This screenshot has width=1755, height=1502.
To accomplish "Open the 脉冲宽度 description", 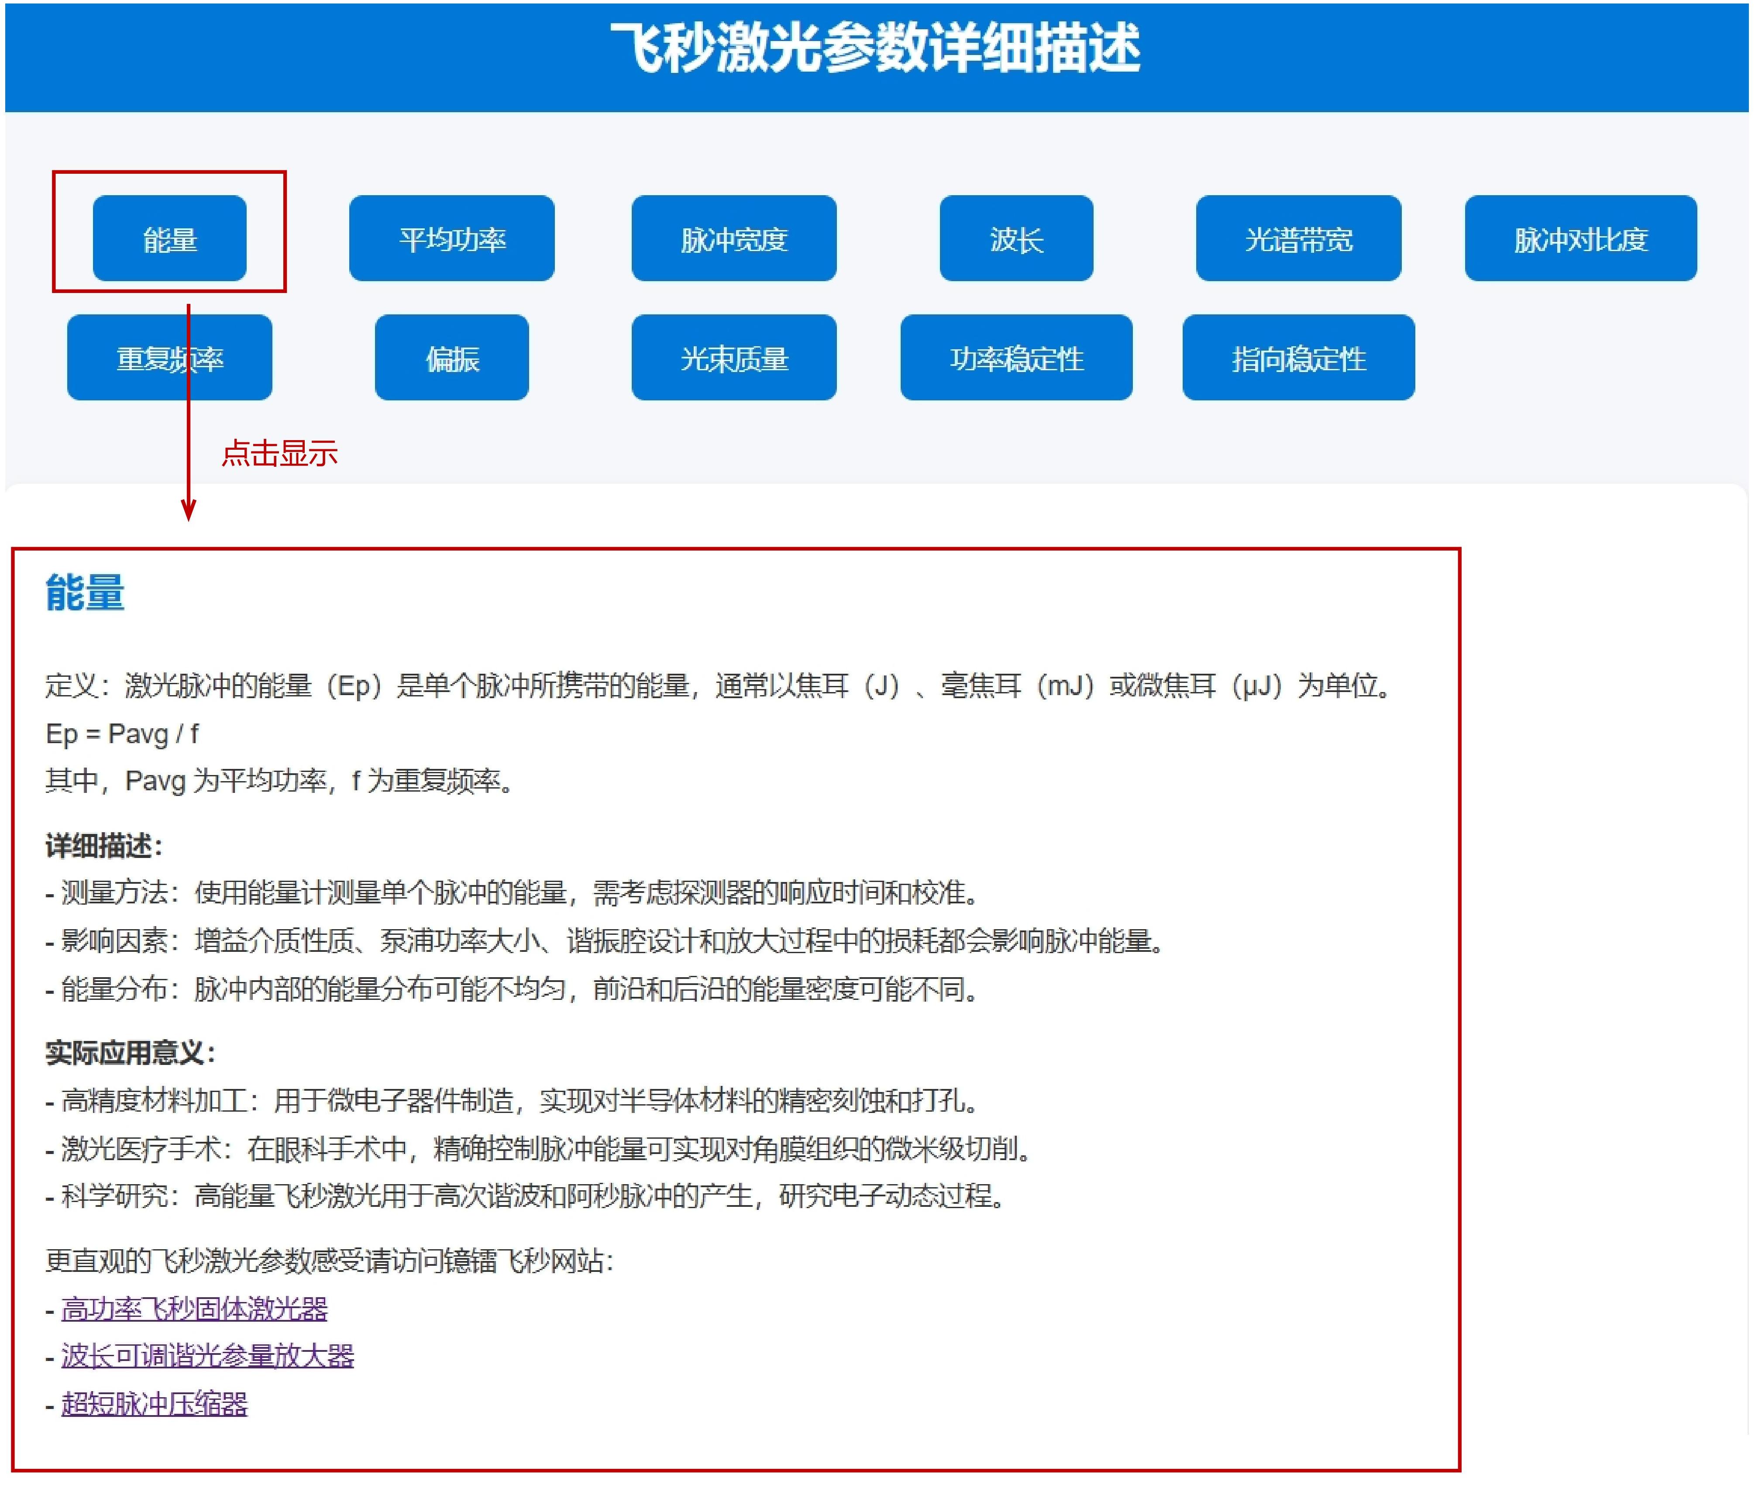I will [733, 238].
